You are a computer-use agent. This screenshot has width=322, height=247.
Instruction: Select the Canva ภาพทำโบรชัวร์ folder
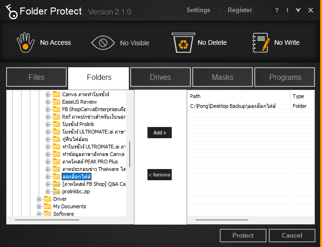coord(86,94)
